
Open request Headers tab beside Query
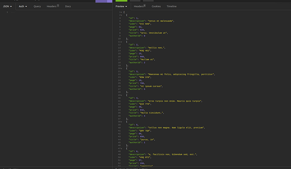click(x=53, y=6)
